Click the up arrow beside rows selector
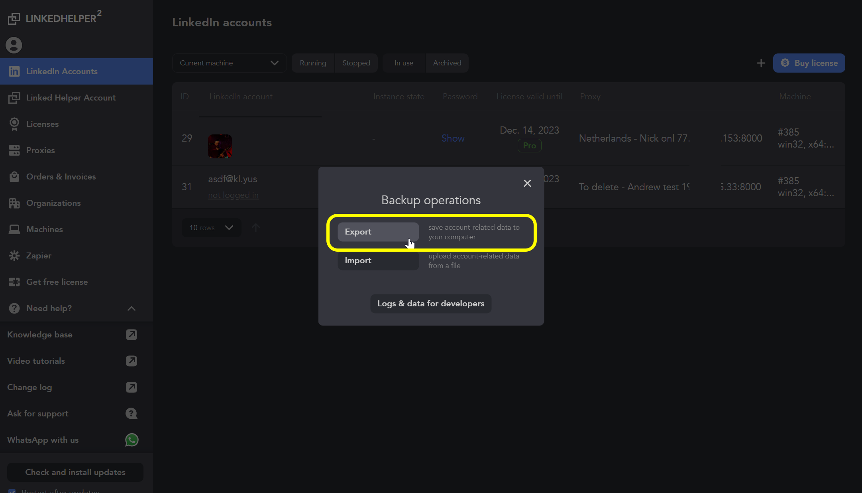Viewport: 862px width, 493px height. coord(256,228)
